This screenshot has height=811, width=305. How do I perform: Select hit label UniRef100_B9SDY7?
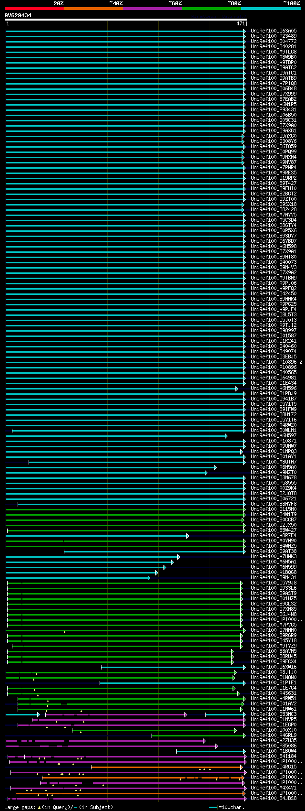click(x=274, y=236)
